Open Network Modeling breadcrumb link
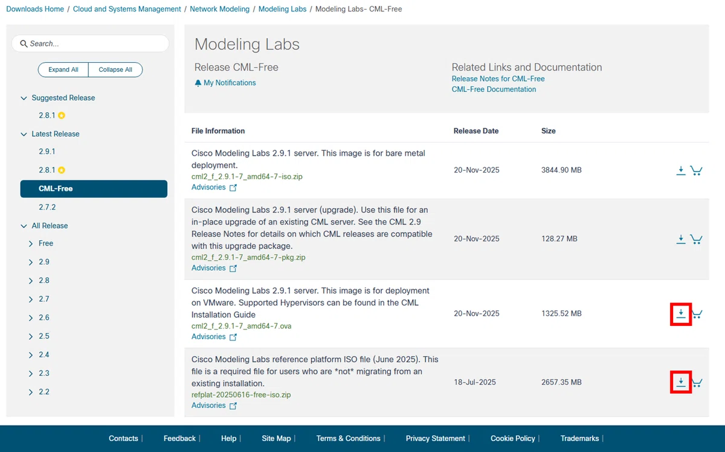The height and width of the screenshot is (452, 725). tap(220, 9)
